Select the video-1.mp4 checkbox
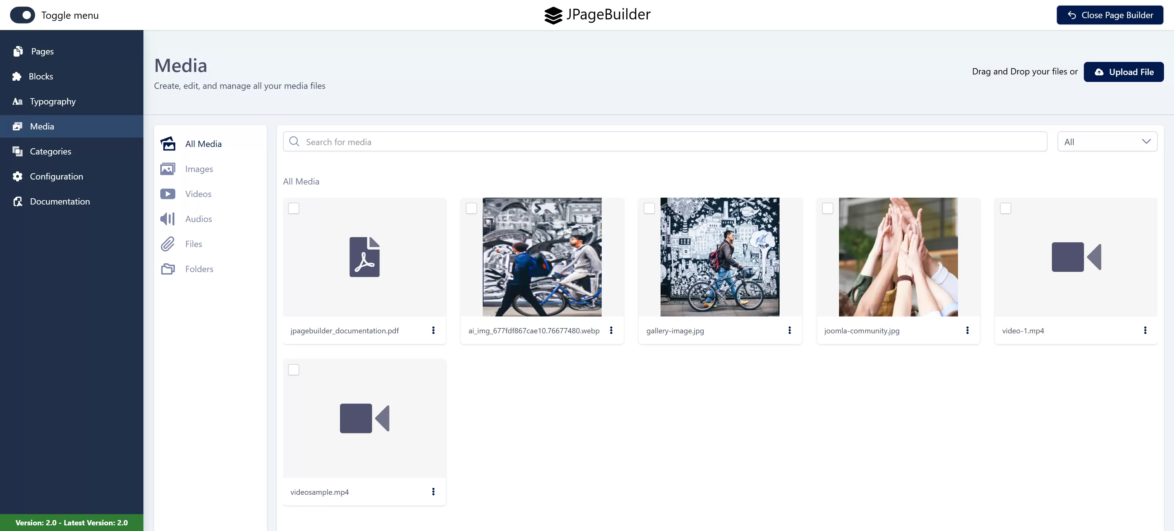 (1005, 209)
